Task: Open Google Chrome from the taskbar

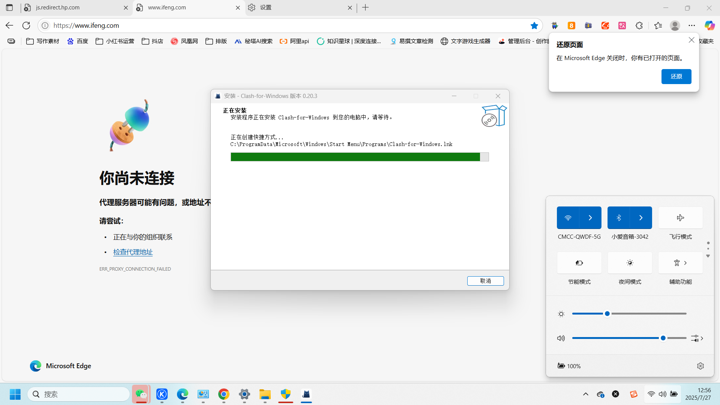Action: click(224, 394)
